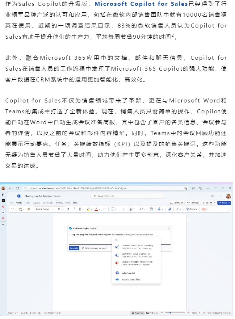Viewport: 235px width, 319px height.
Task: Open the File menu
Action: click(x=11, y=203)
